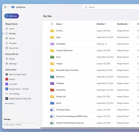139x132 pixels.
Task: Click the file type column header icon
Action: tap(52, 24)
